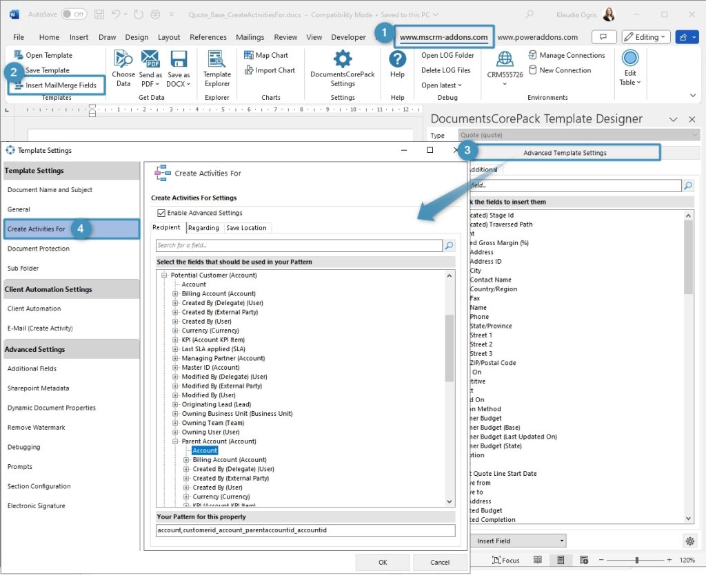
Task: Adjust the zoom slider in the status bar
Action: tap(636, 560)
